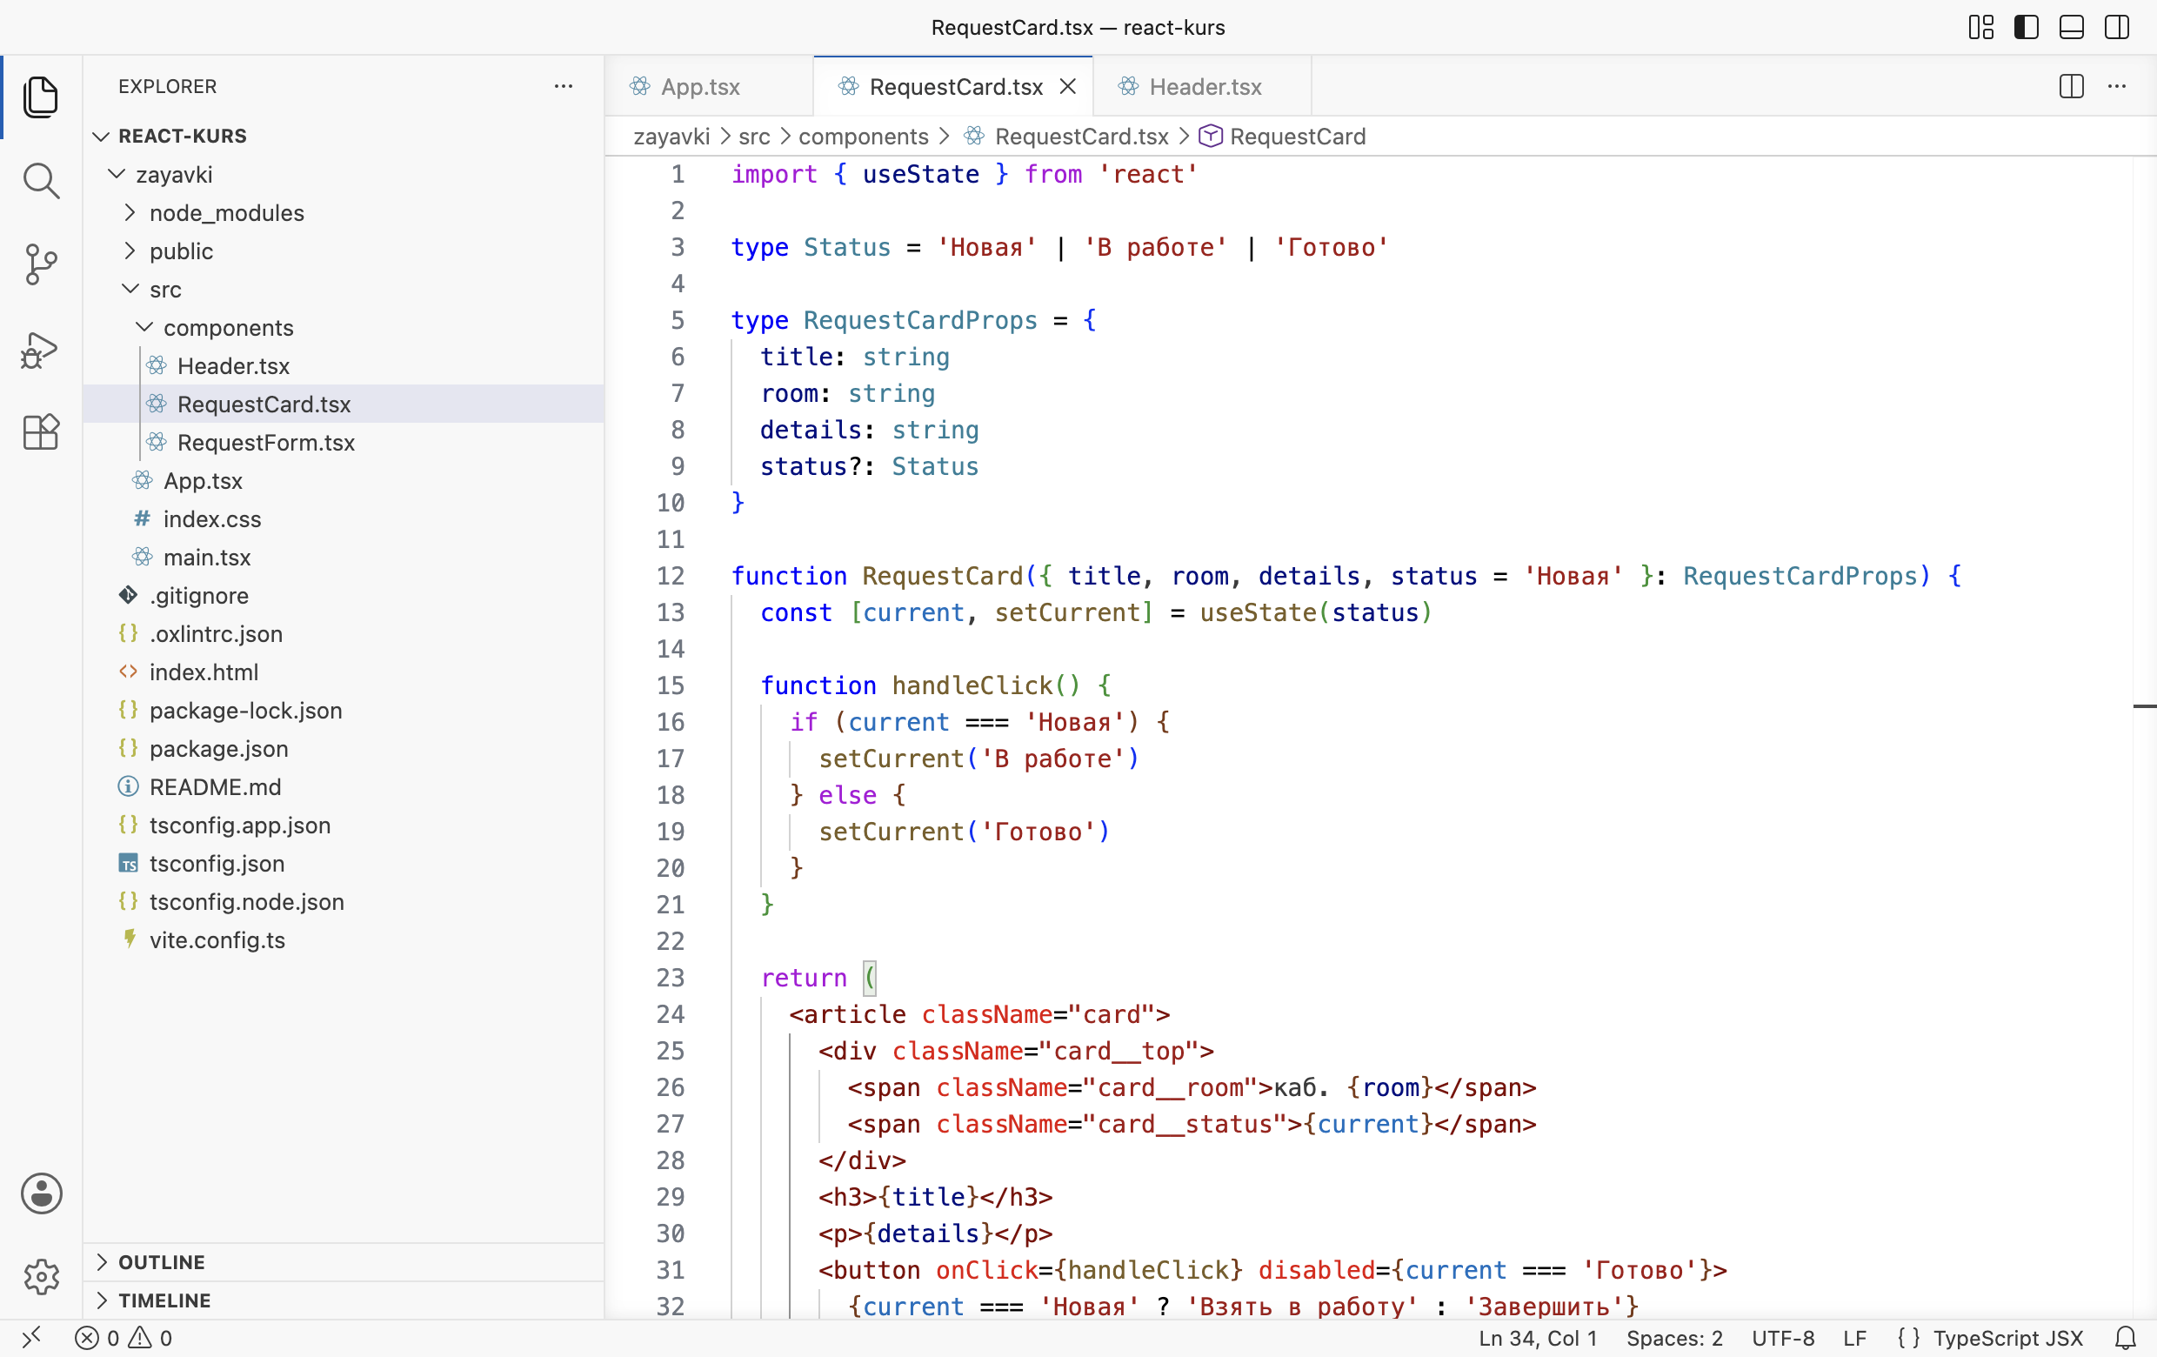
Task: Click Spaces: 2 indentation setting
Action: click(x=1674, y=1338)
